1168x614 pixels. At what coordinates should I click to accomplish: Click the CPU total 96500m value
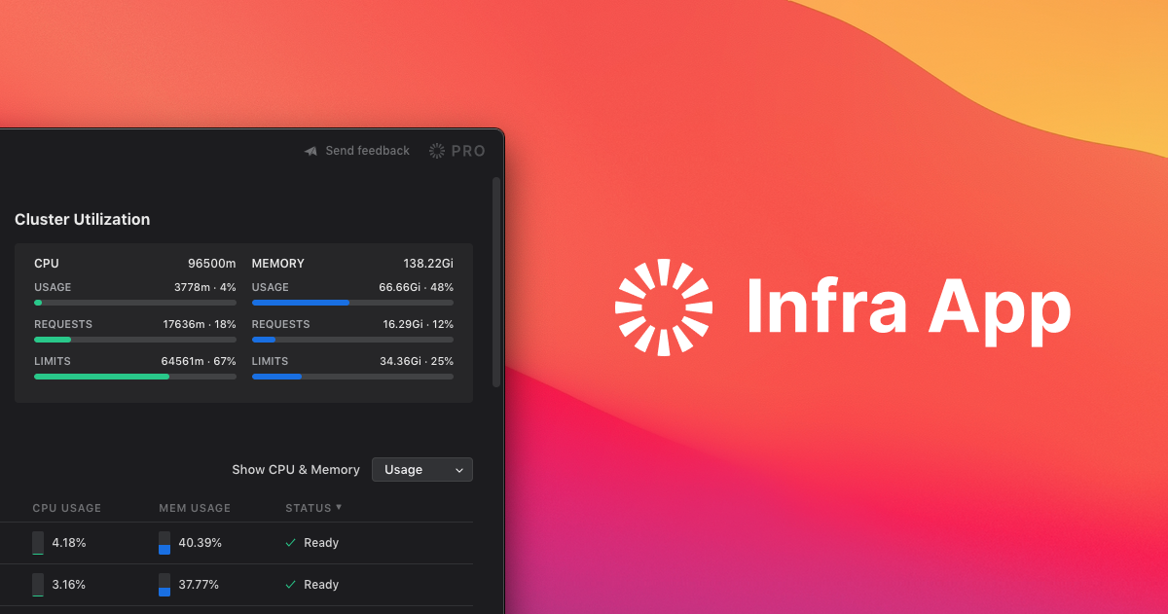(x=212, y=264)
